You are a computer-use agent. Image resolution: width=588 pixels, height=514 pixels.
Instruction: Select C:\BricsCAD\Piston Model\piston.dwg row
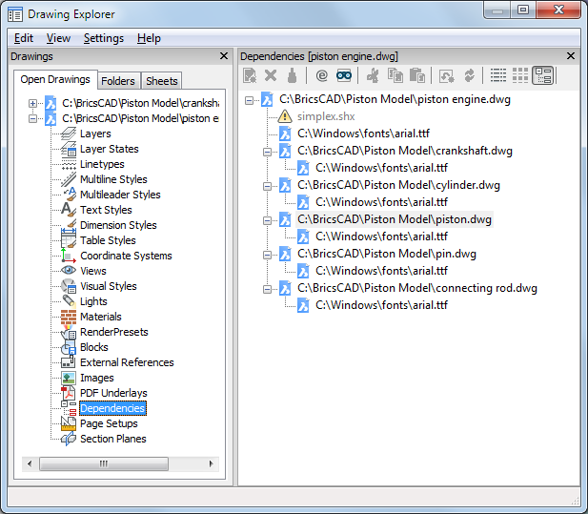(395, 219)
